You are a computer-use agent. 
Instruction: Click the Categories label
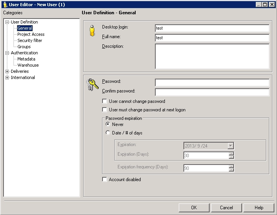pos(13,13)
